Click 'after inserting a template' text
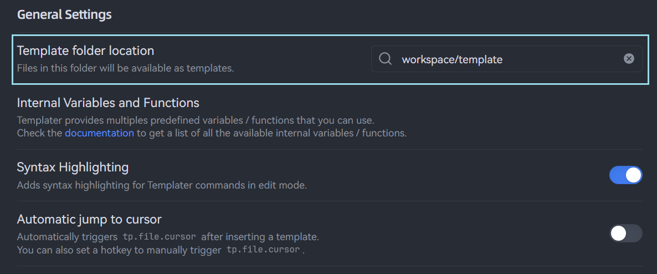Image resolution: width=657 pixels, height=274 pixels. (260, 237)
